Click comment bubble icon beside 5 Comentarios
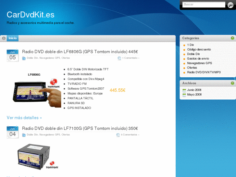Screen dimensions: 236x177 pyautogui.click(x=118, y=135)
